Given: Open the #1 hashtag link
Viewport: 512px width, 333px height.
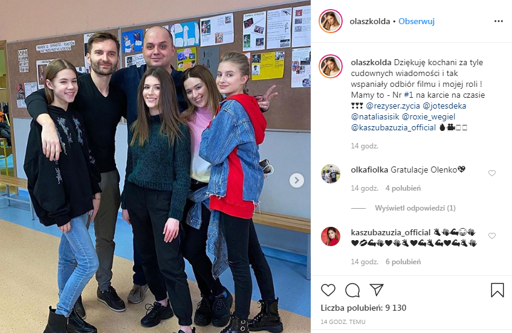Looking at the screenshot, I should (409, 95).
